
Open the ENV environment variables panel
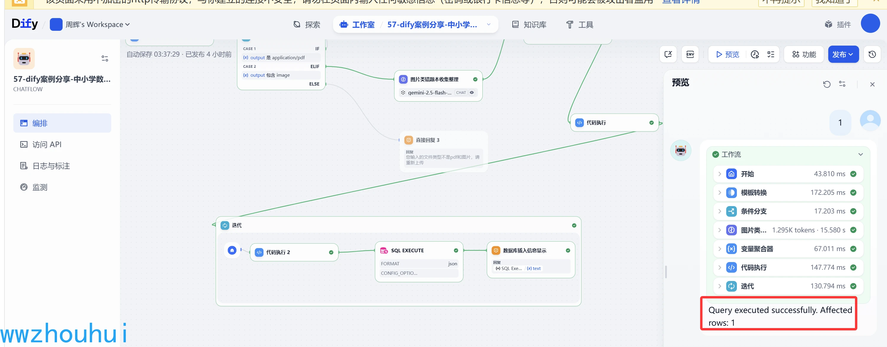click(690, 54)
